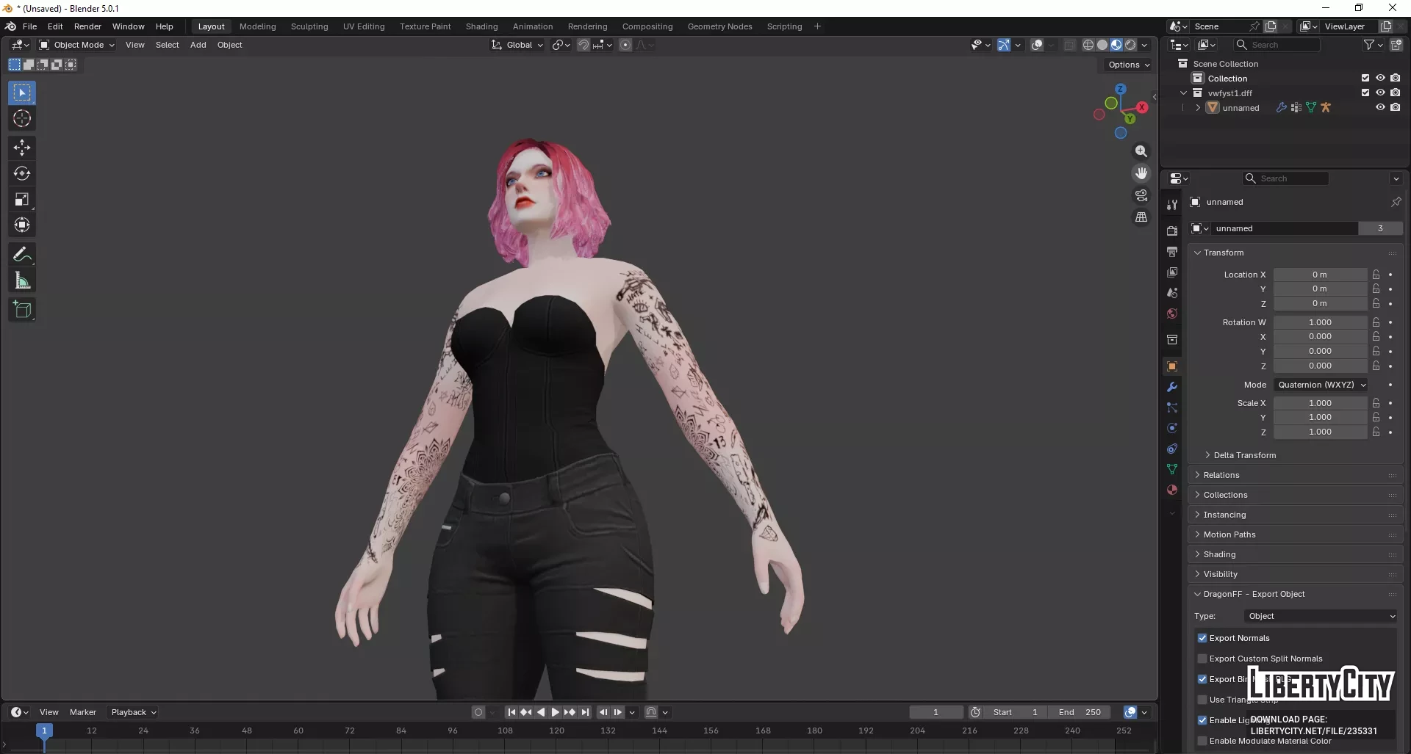Open the Modifiers wrench properties tab
Image resolution: width=1411 pixels, height=754 pixels.
coord(1172,387)
